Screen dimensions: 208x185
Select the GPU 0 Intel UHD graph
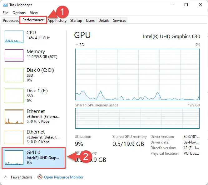click(x=14, y=158)
